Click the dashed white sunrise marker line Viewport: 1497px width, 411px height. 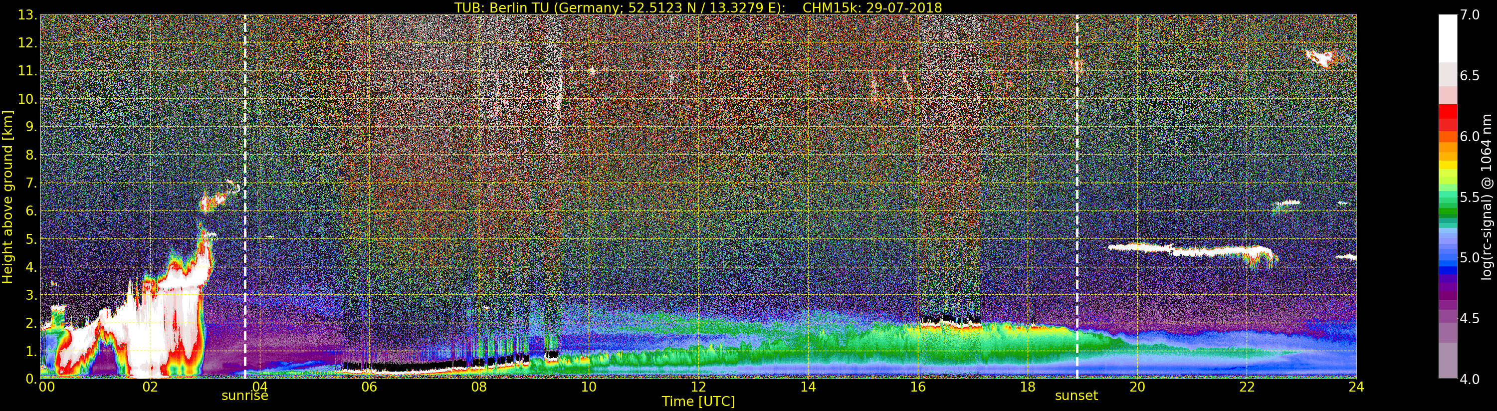coord(244,197)
